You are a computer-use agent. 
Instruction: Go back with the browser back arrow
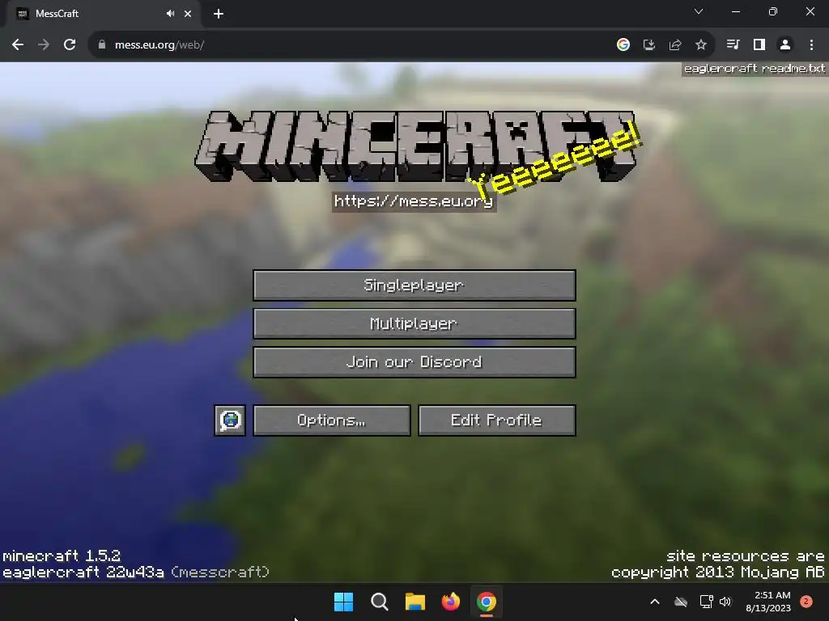click(18, 45)
